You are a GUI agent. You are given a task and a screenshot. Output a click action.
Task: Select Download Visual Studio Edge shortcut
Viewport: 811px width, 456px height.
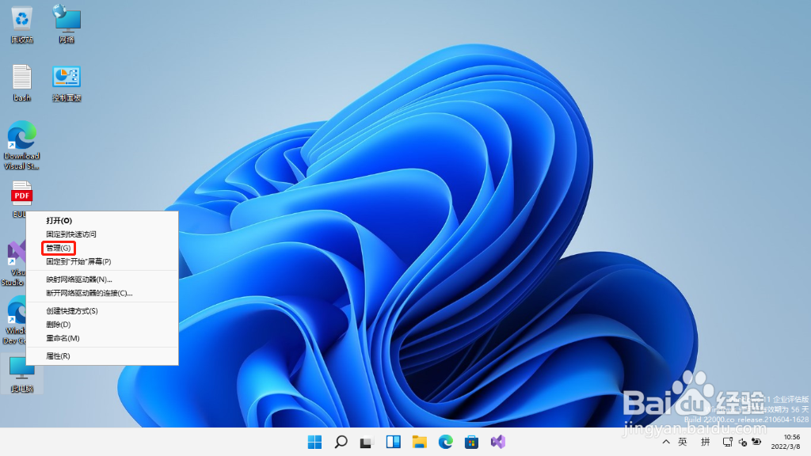point(21,146)
